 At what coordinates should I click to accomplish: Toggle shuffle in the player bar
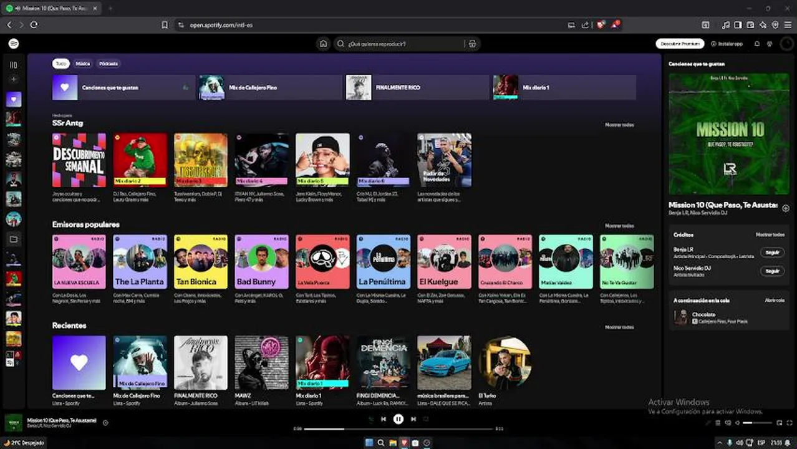click(x=370, y=419)
